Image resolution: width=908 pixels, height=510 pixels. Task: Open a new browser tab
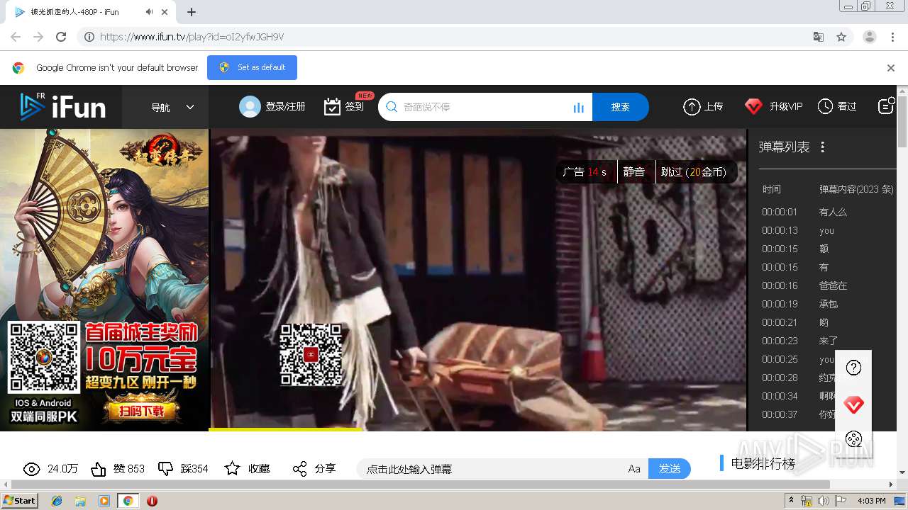click(191, 12)
